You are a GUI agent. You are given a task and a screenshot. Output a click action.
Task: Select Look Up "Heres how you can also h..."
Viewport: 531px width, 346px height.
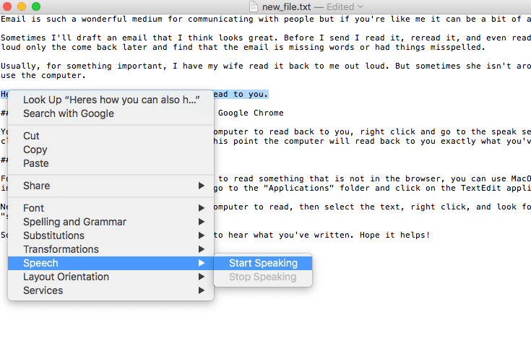(x=111, y=100)
